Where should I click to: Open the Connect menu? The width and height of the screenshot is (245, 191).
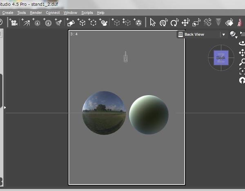pos(53,13)
